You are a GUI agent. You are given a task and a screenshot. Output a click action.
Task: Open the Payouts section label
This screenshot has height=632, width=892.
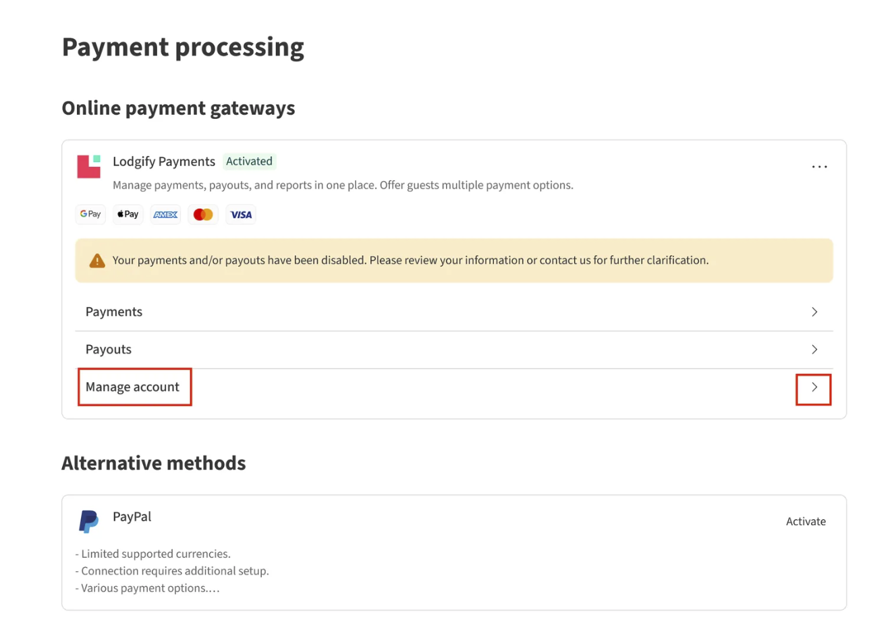[x=109, y=350]
